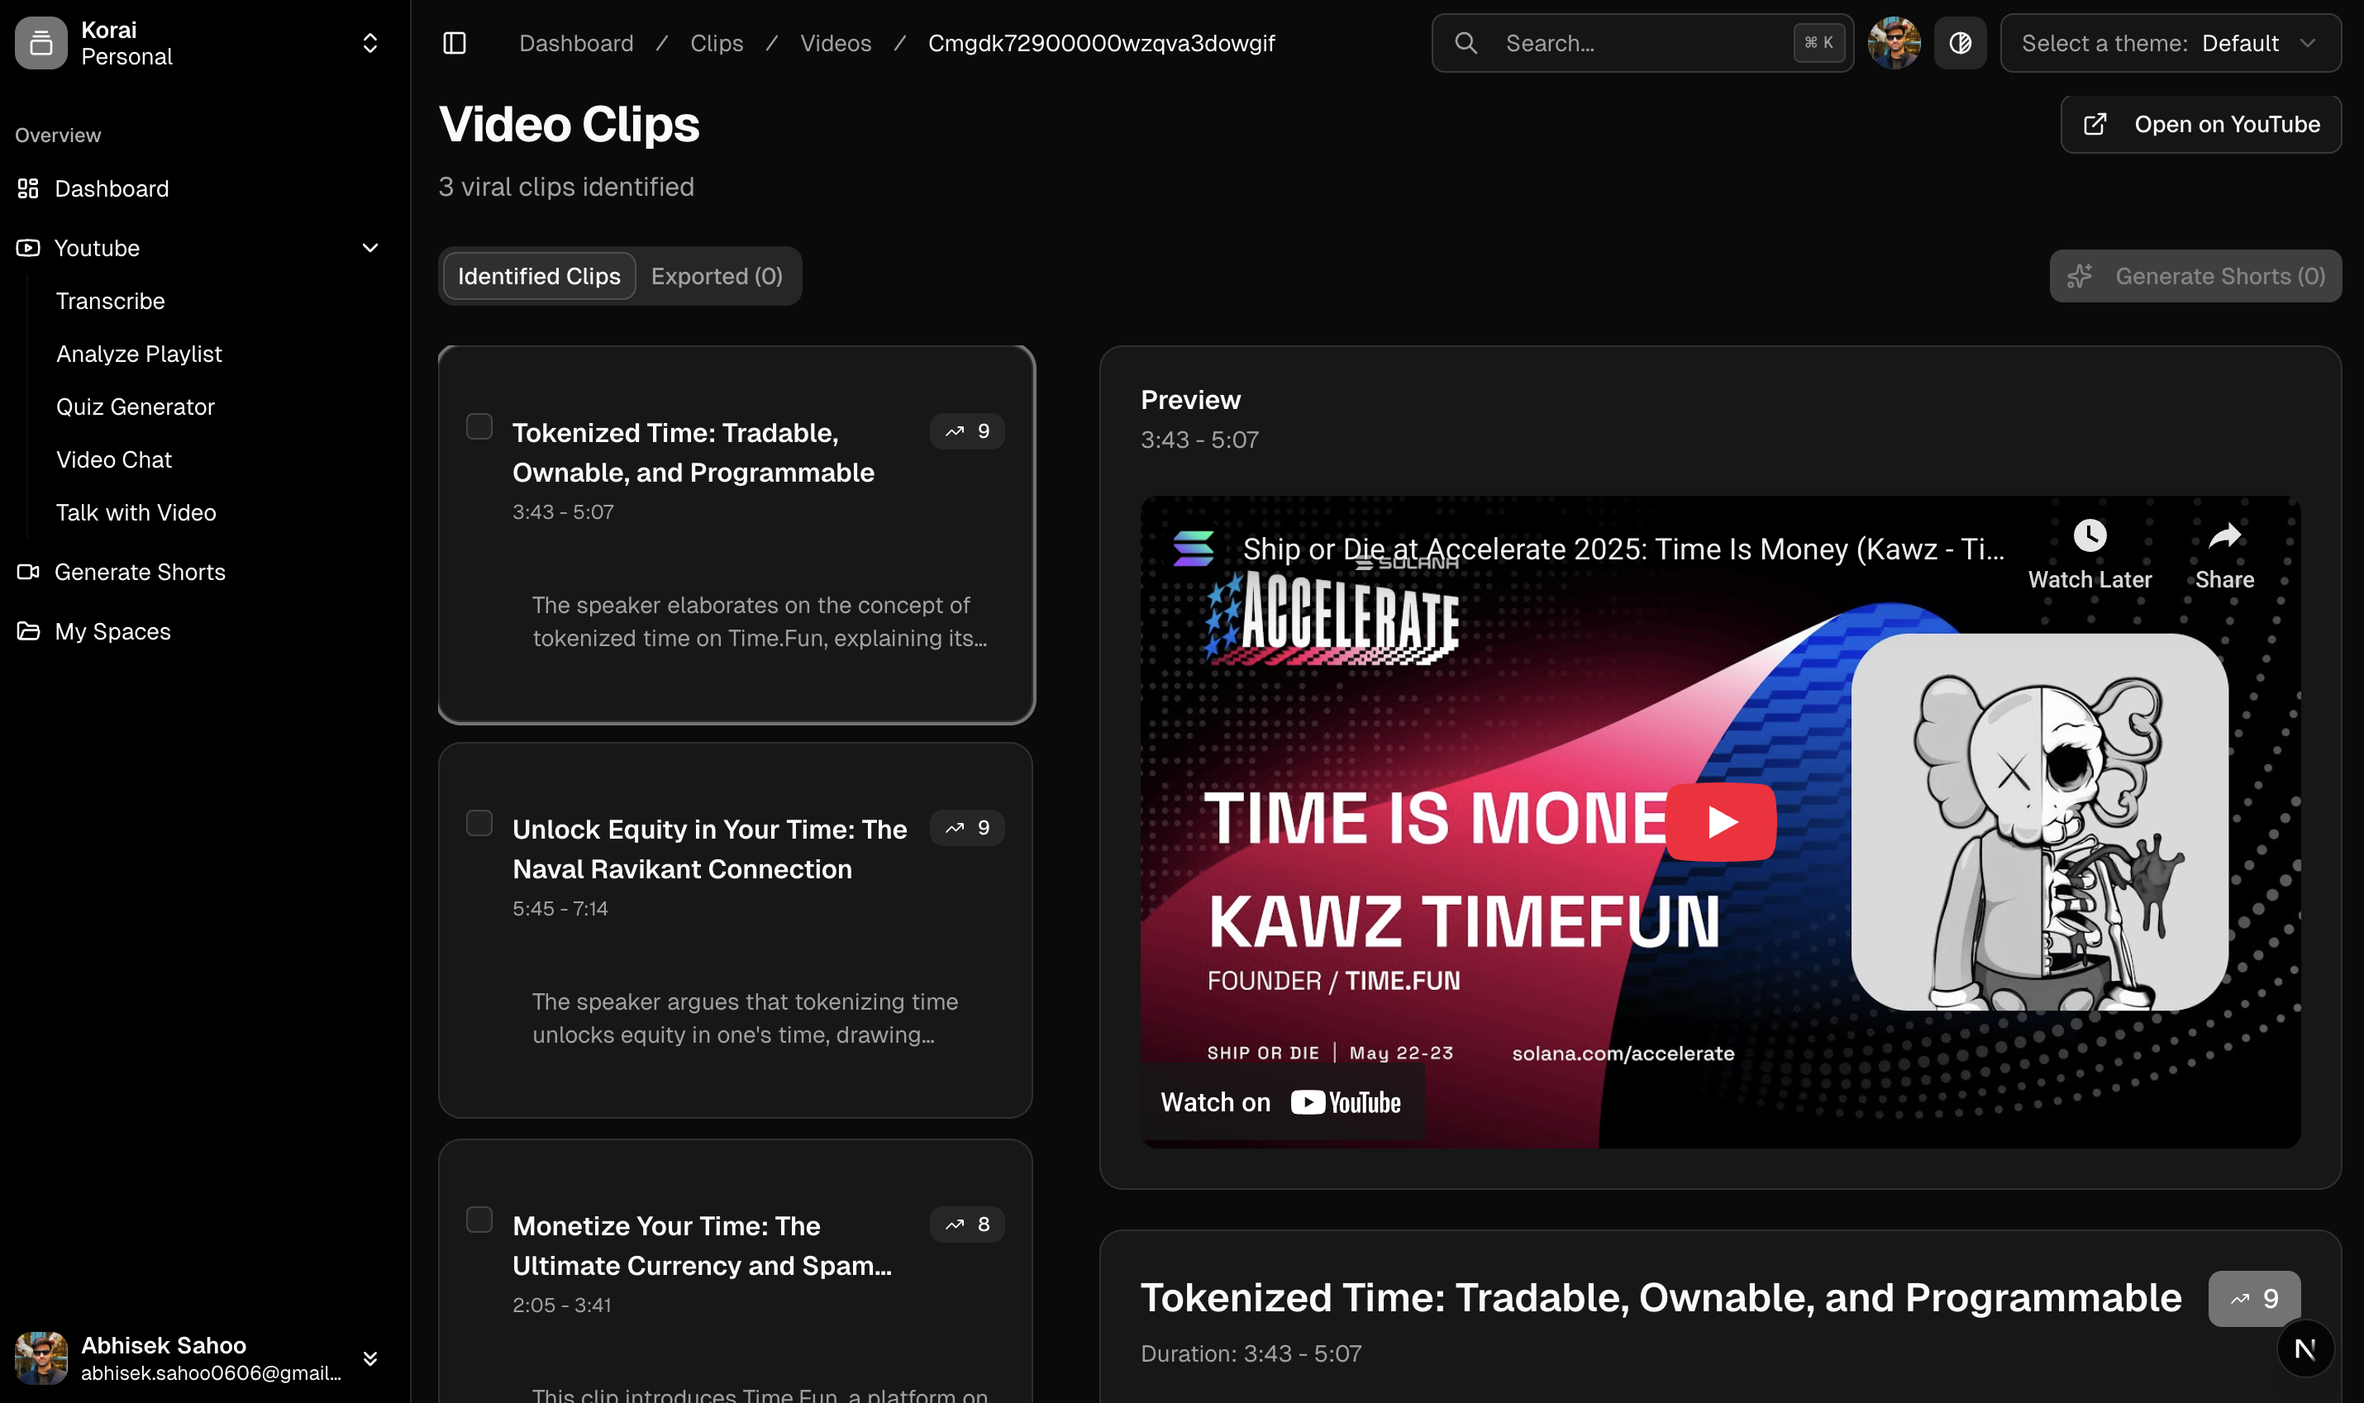This screenshot has width=2364, height=1403.
Task: Click the Korai workspace logo icon
Action: (x=41, y=44)
